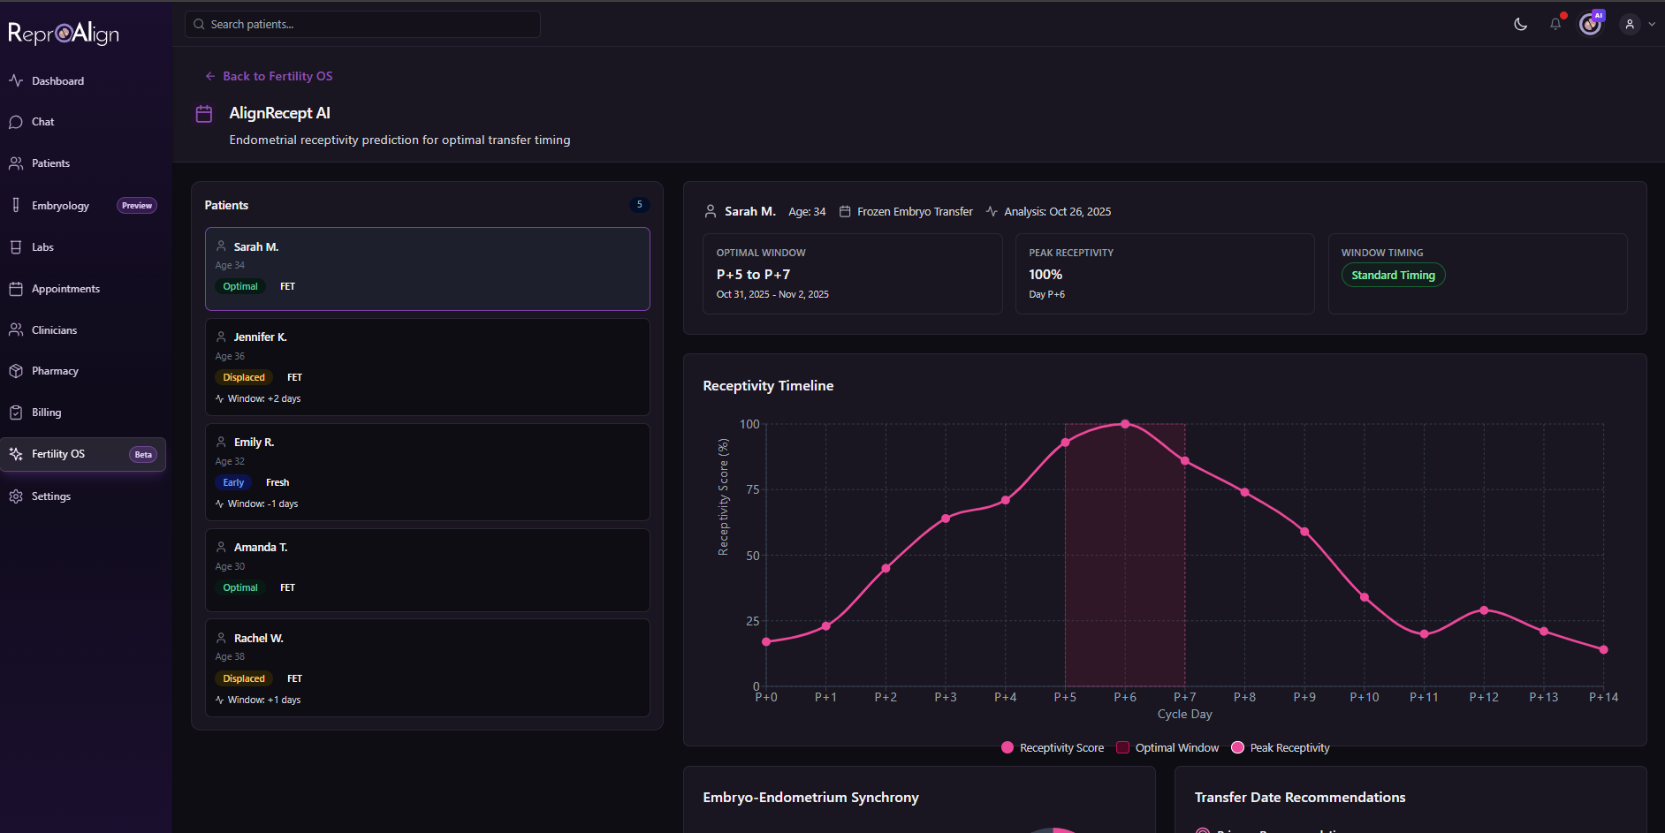Open the AI assistant avatar icon
This screenshot has height=833, width=1665.
point(1591,24)
